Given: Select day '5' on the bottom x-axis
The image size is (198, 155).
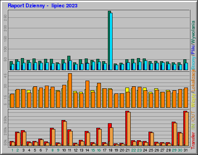Looking at the screenshot, I should point(35,150).
